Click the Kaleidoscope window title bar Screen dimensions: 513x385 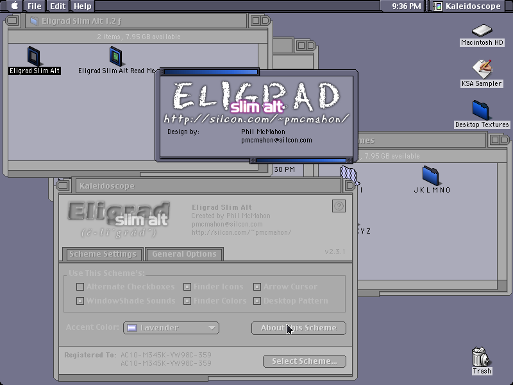pyautogui.click(x=208, y=185)
